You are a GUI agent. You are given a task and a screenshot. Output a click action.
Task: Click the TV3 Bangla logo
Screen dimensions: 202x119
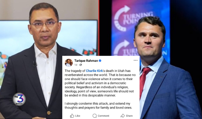[x=19, y=99]
